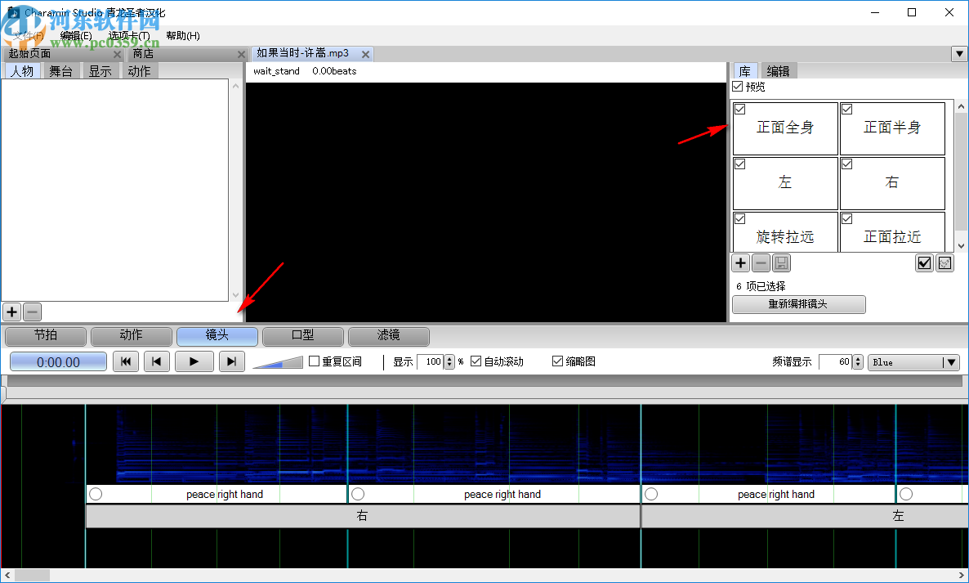Screen dimensions: 969x583
Task: Open the 编辑(E) menu
Action: pyautogui.click(x=76, y=36)
